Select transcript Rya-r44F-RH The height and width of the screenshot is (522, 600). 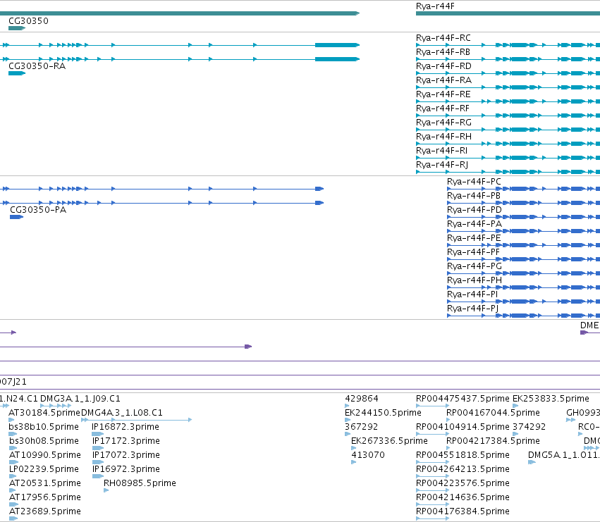443,137
